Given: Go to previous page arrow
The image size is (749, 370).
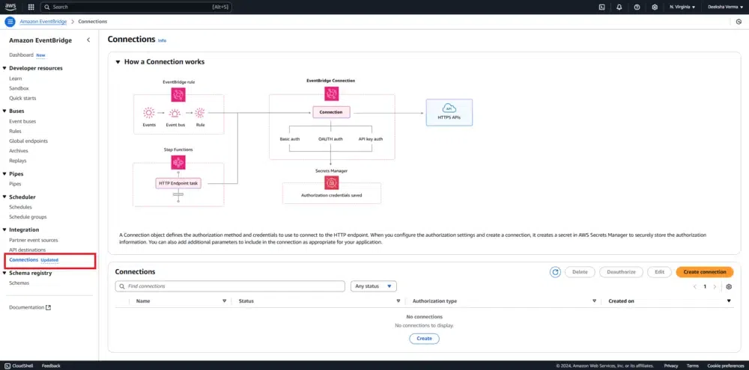Looking at the screenshot, I should (695, 286).
